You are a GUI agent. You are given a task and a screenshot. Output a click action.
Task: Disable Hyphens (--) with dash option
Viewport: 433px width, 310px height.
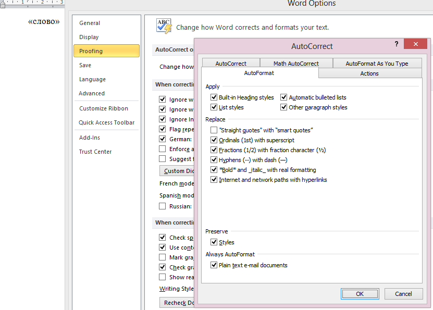214,160
